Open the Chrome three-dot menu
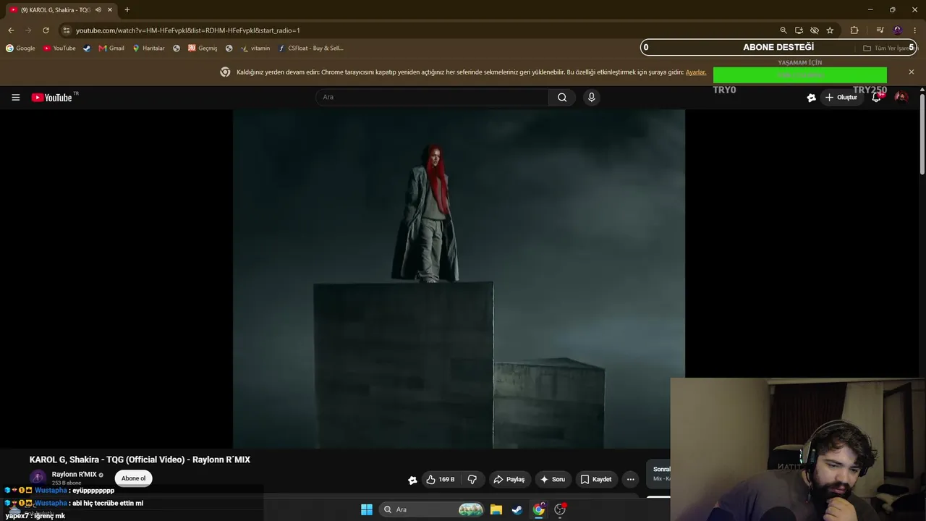Screen dimensions: 926x521 915,30
